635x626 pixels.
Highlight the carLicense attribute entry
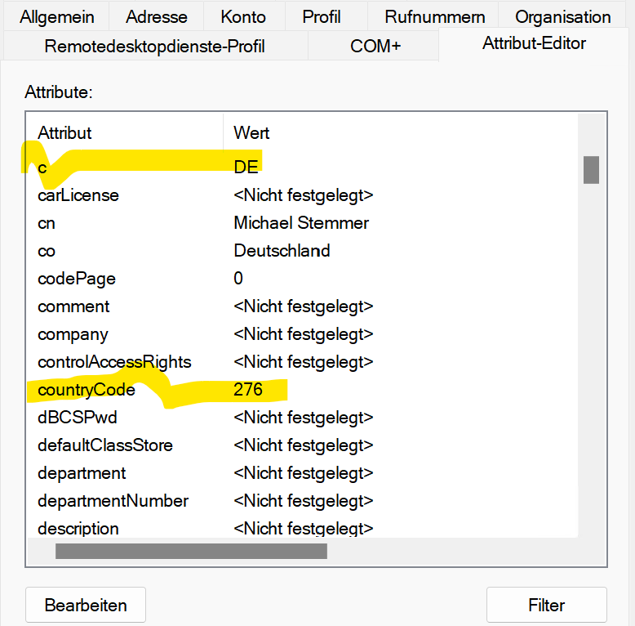click(x=78, y=195)
